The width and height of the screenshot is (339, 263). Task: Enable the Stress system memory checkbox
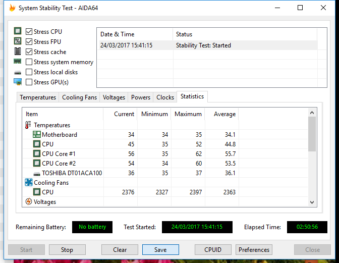29,62
